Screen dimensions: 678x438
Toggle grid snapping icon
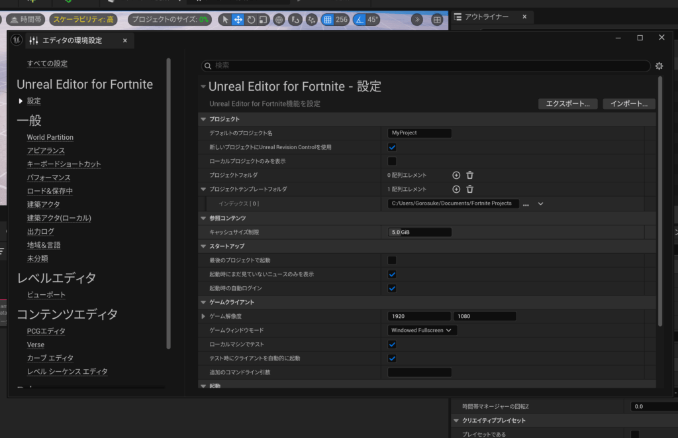(328, 19)
